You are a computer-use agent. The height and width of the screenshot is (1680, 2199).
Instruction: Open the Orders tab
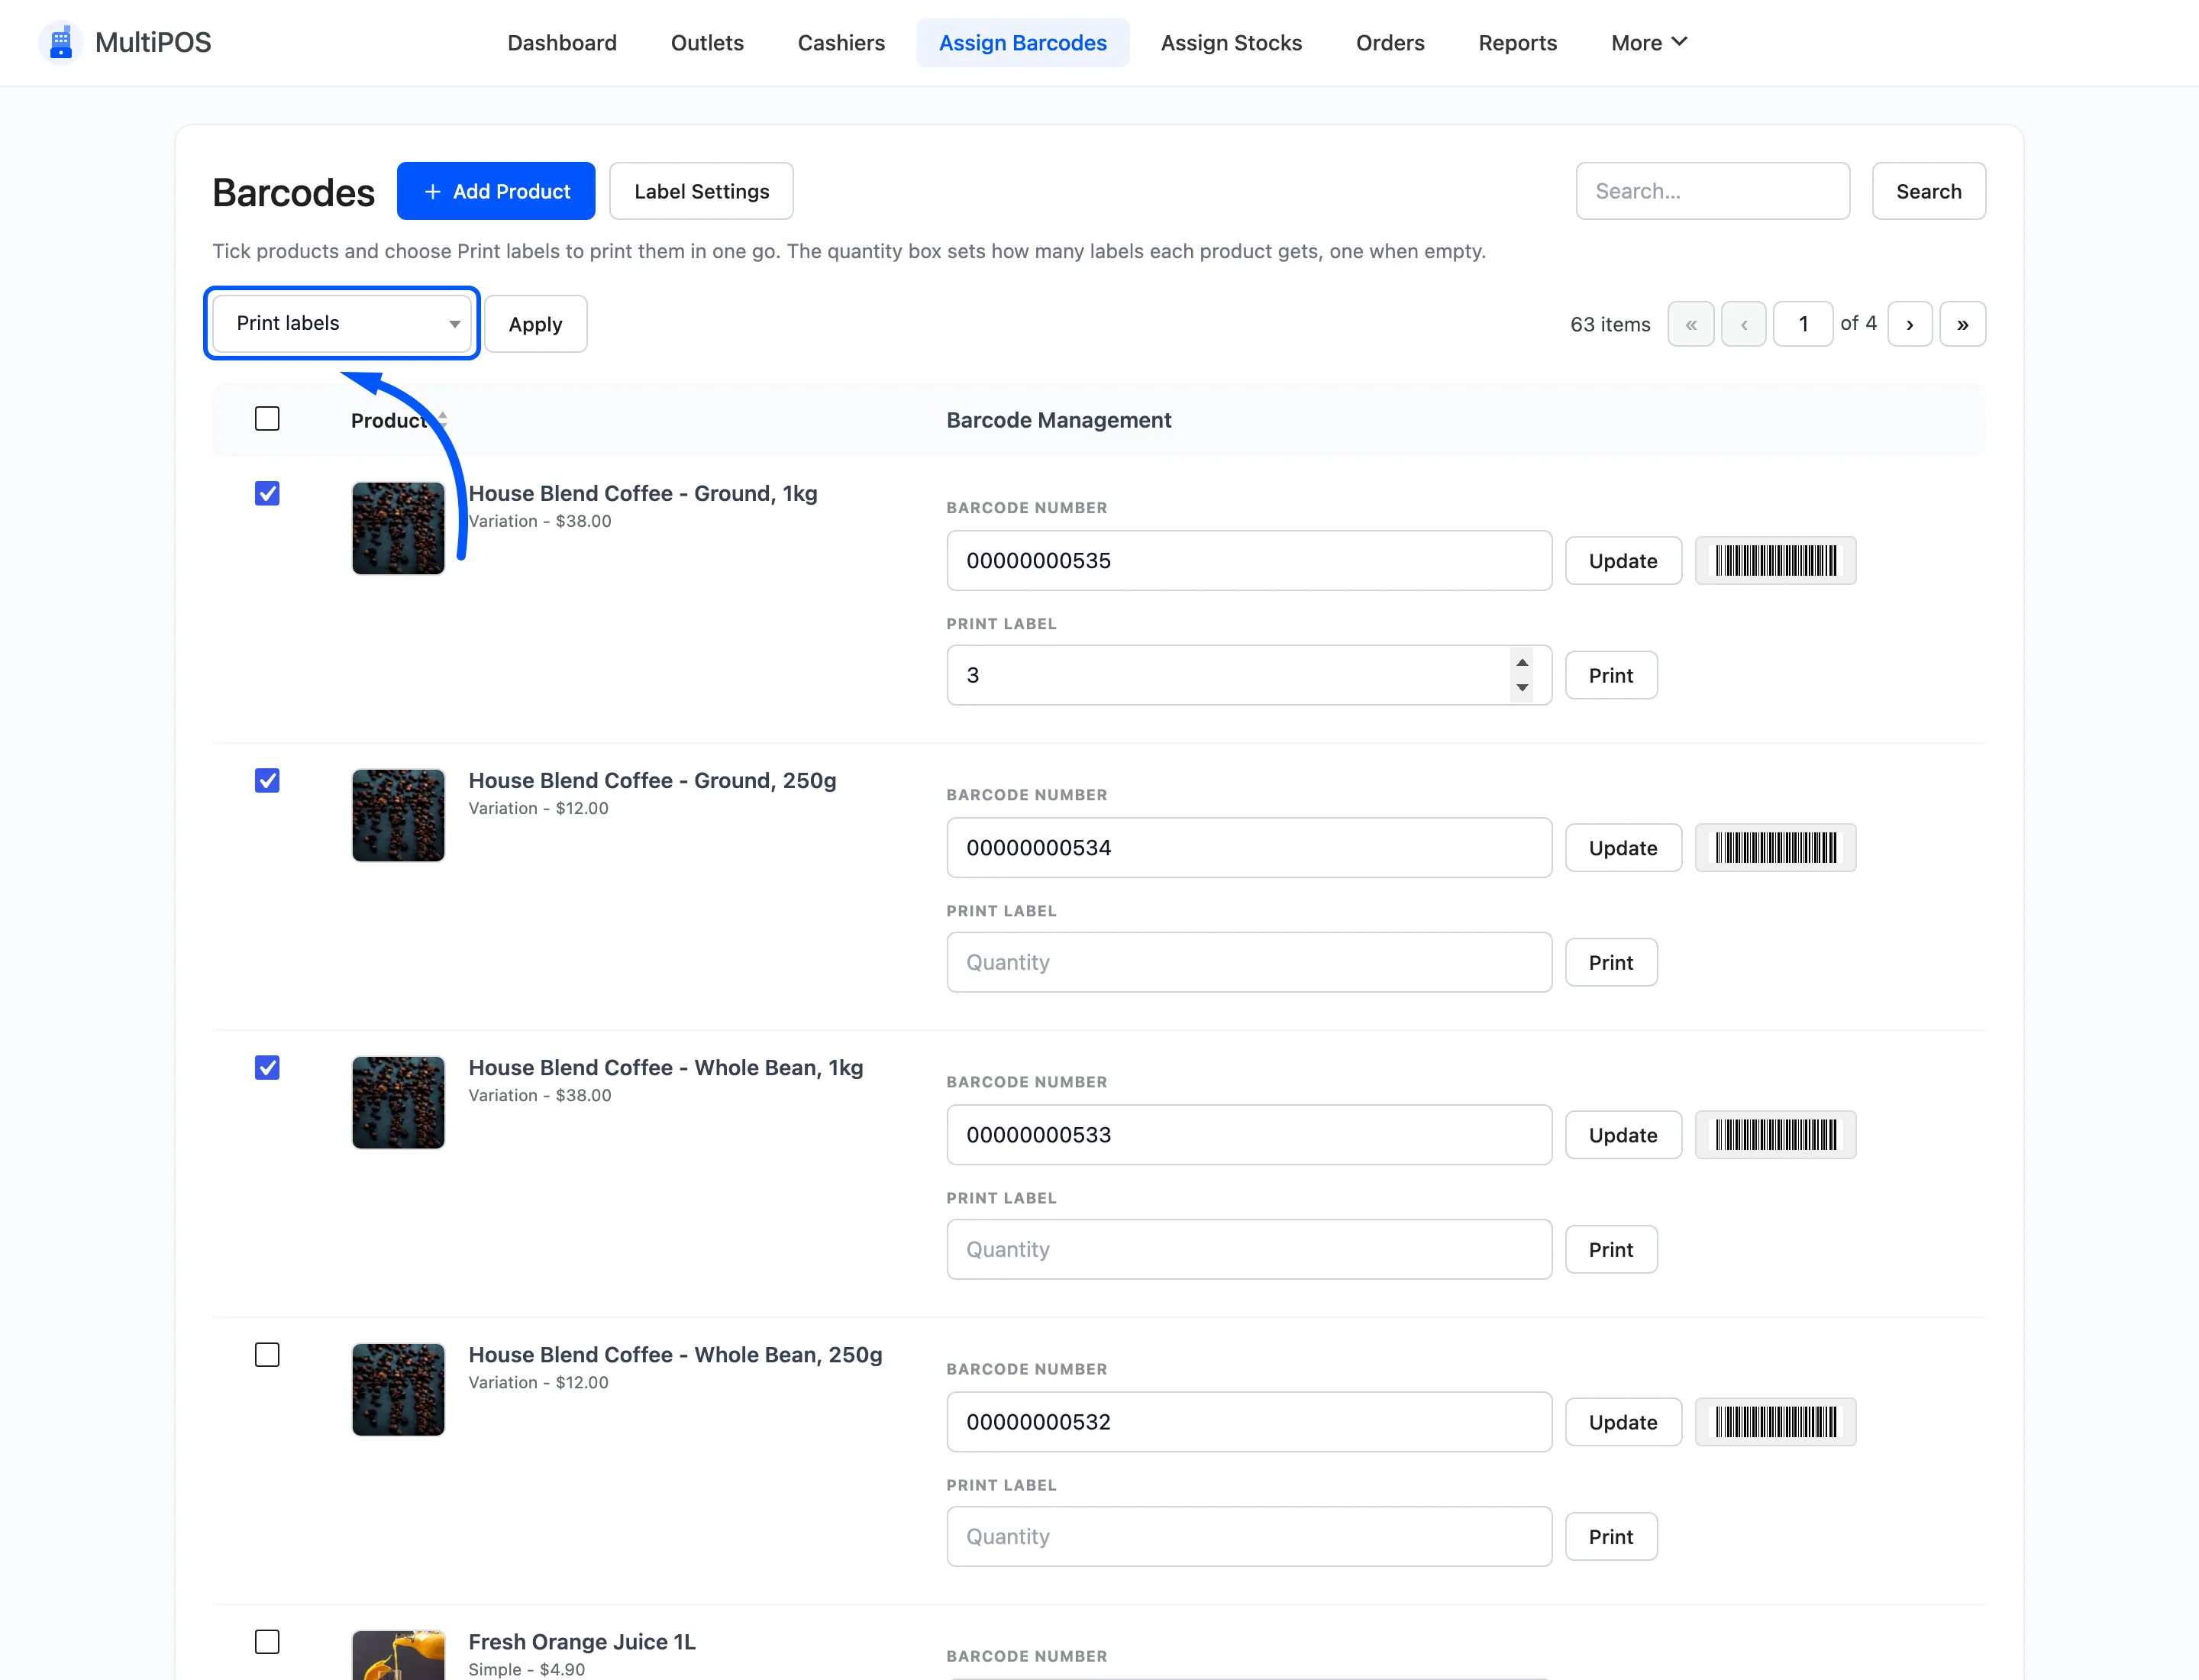point(1390,42)
